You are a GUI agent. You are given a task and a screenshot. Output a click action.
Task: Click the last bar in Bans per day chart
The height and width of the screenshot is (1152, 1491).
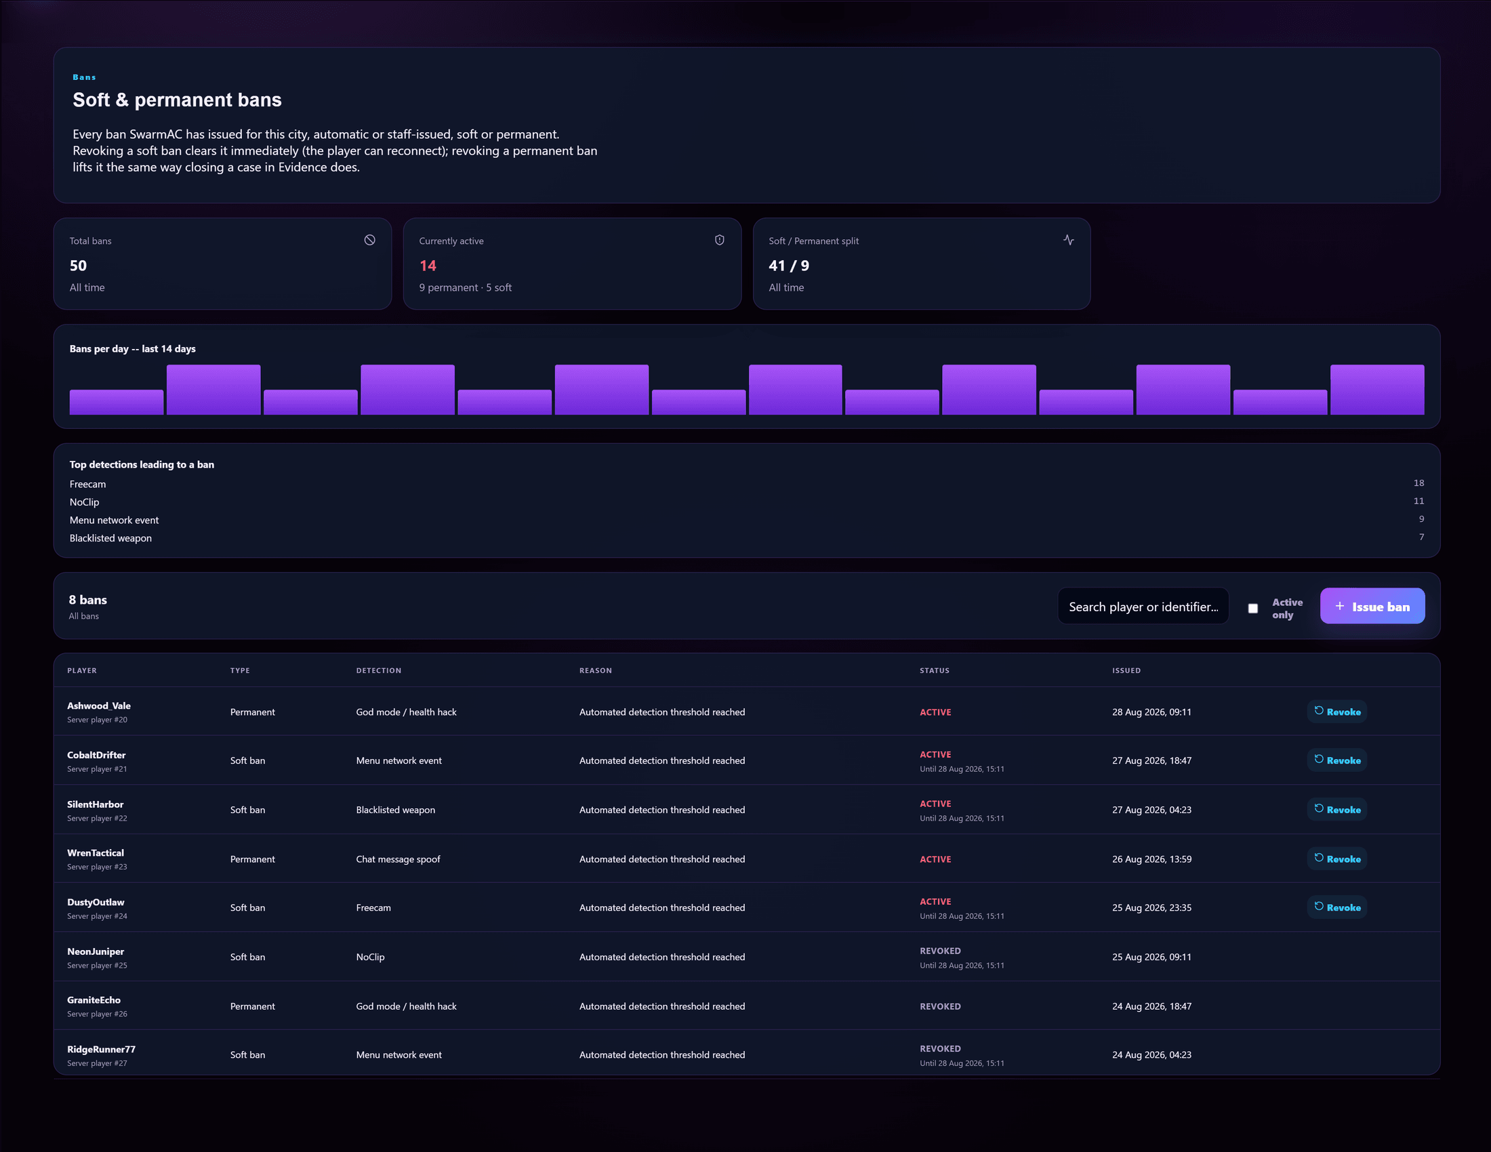pyautogui.click(x=1377, y=389)
